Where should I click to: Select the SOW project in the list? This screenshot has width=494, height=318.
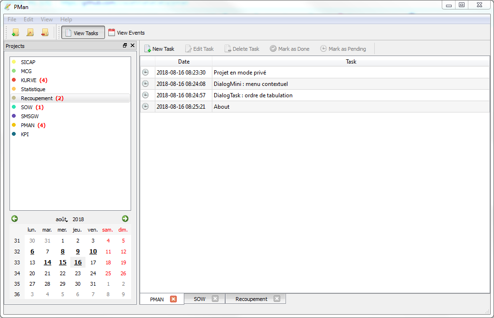(x=70, y=107)
